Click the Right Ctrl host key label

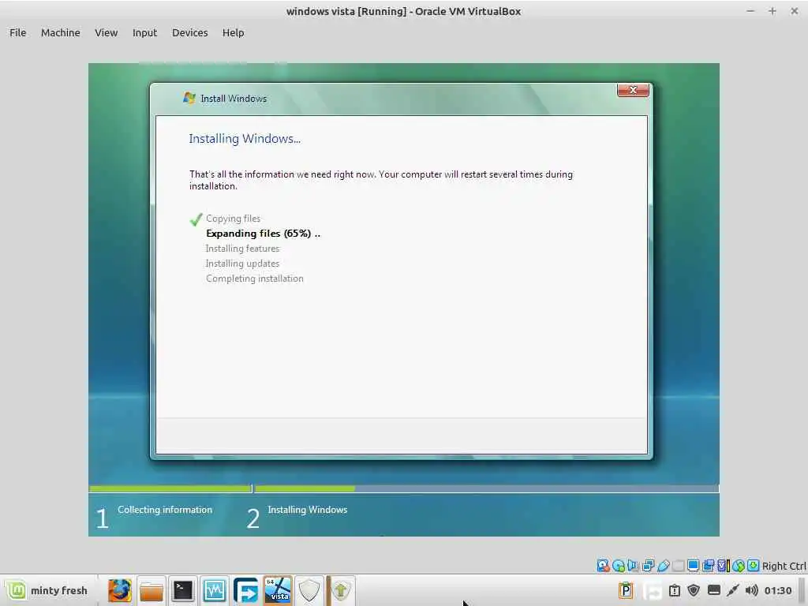tap(784, 566)
